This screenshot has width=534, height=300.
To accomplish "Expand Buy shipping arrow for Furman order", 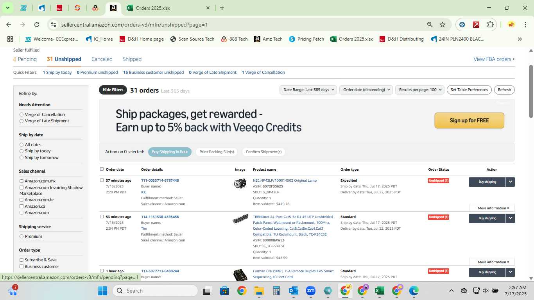I will pos(510,272).
